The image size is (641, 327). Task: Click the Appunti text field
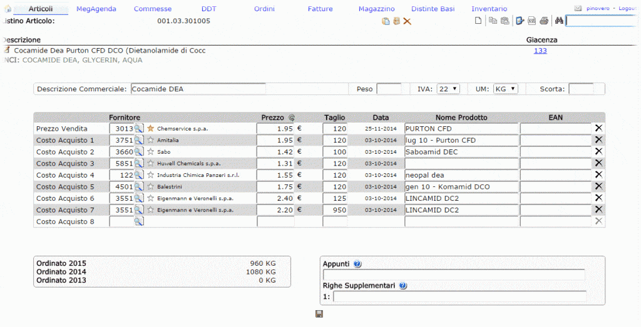pyautogui.click(x=454, y=274)
